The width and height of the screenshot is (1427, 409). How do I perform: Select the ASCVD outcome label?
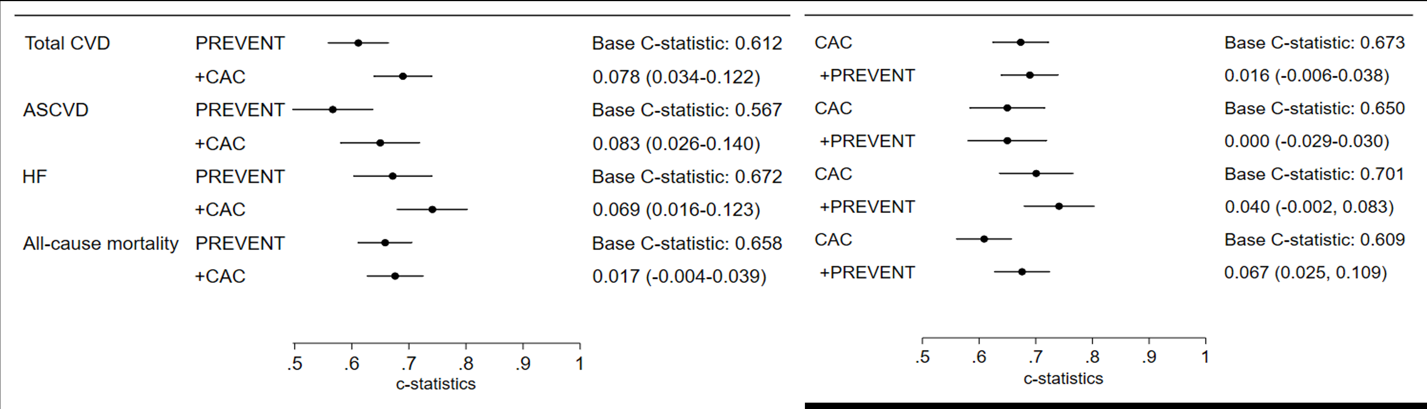(x=55, y=110)
